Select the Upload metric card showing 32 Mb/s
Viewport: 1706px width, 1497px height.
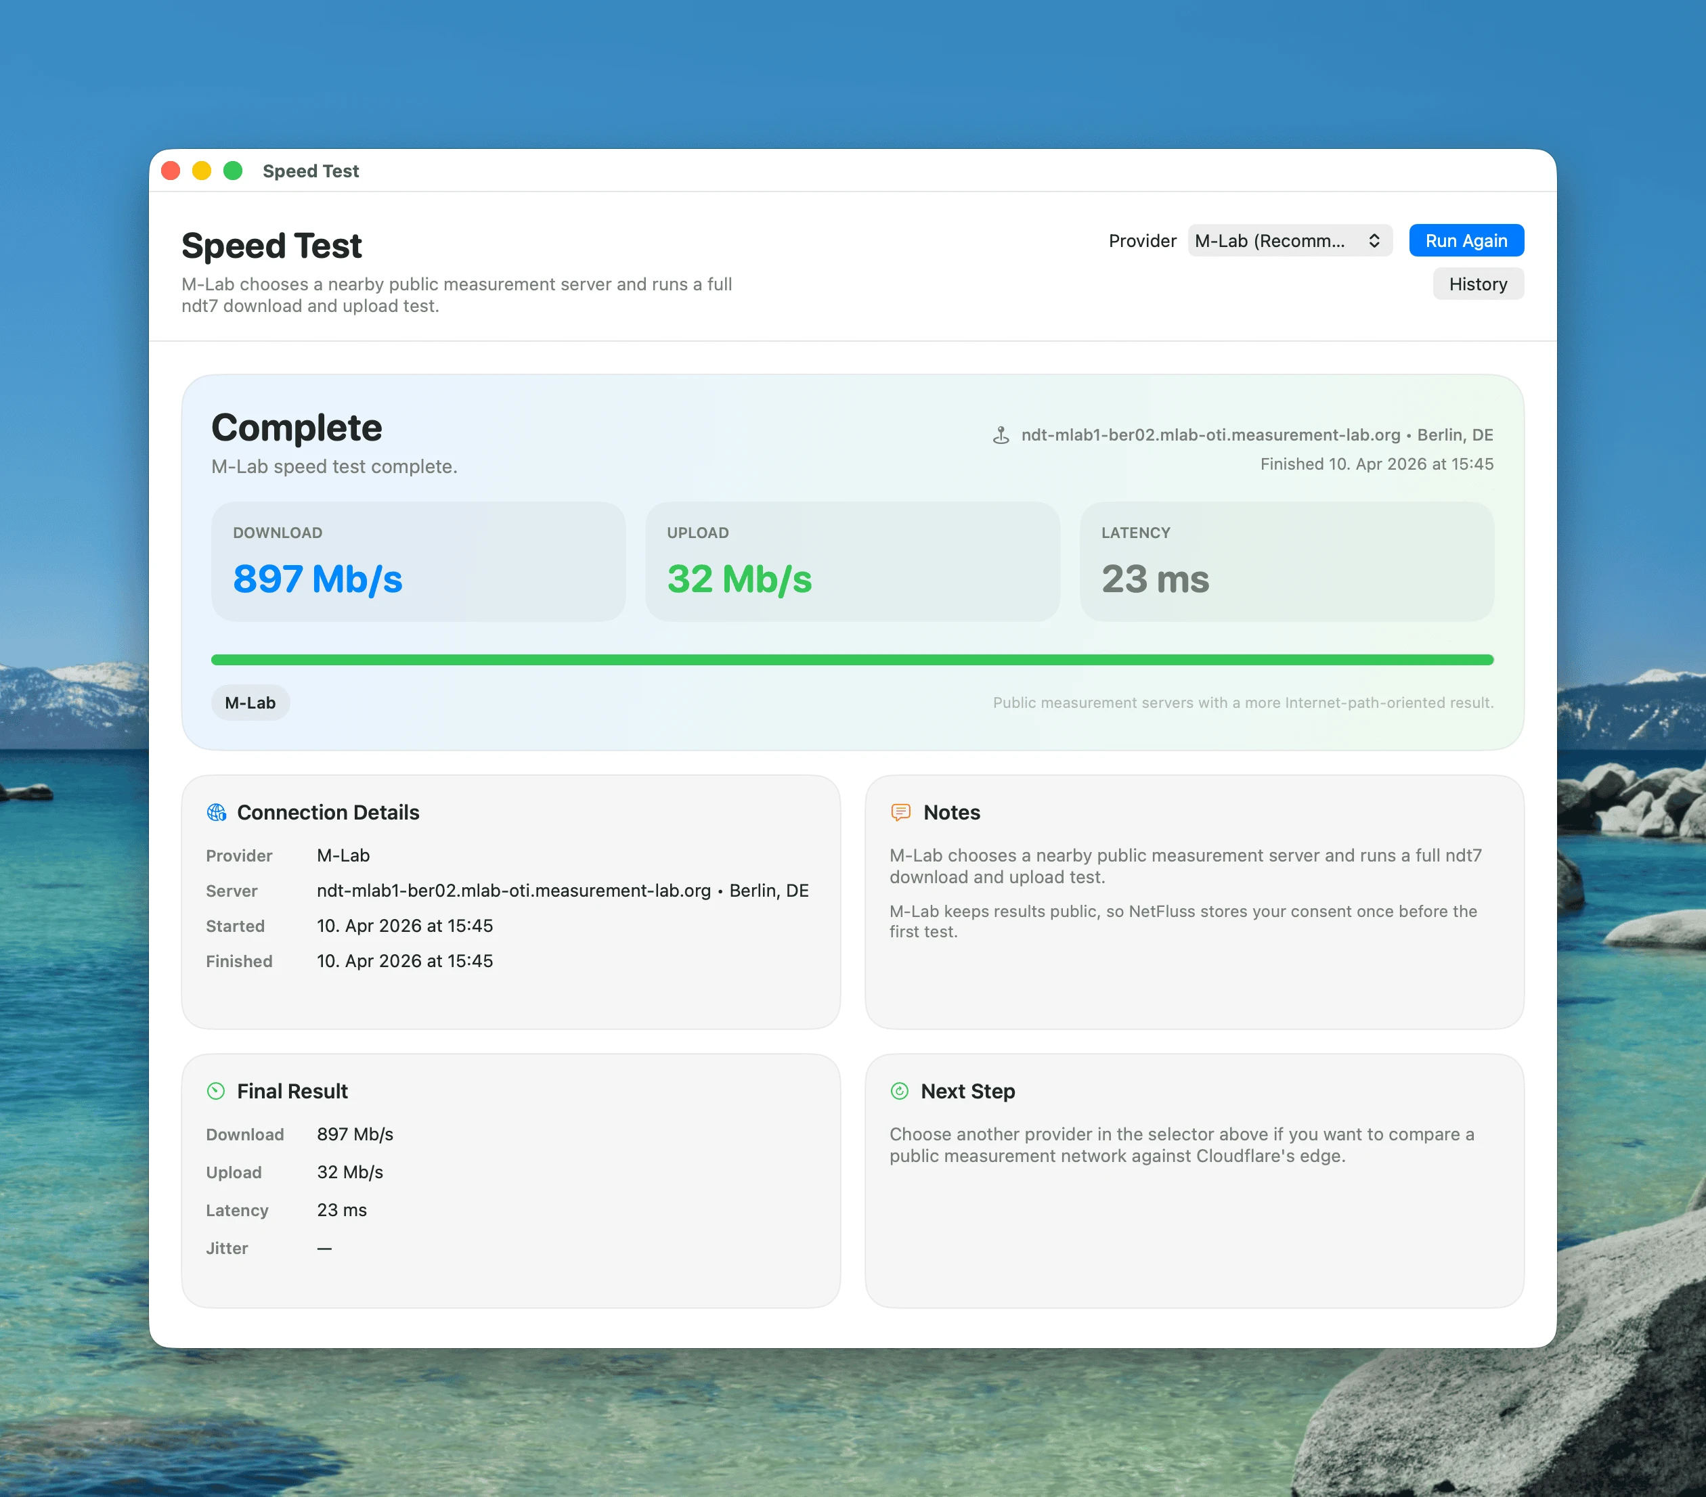pyautogui.click(x=852, y=561)
